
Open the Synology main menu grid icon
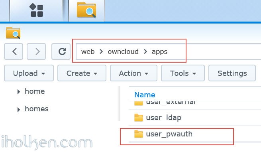[36, 10]
